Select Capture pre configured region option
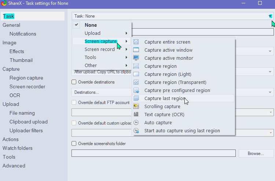 point(183,90)
